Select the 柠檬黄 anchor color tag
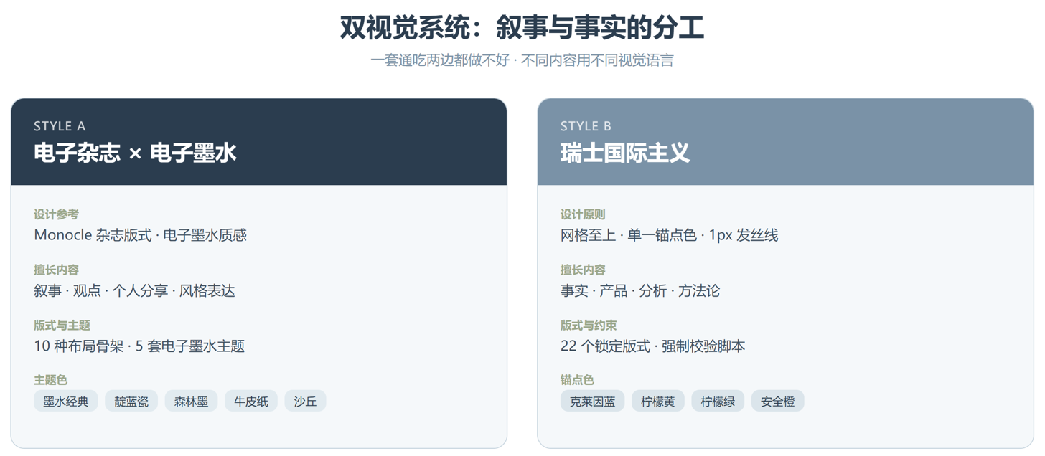Viewport: 1045px width, 456px height. (x=658, y=402)
